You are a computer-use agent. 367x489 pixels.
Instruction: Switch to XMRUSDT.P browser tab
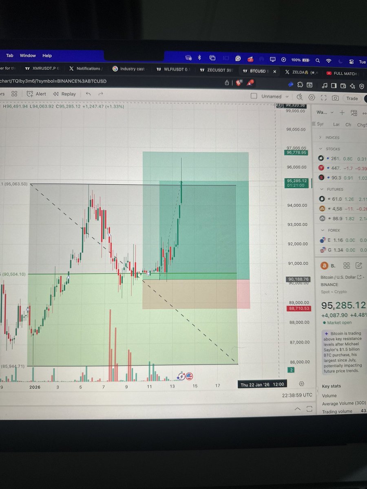tap(42, 68)
